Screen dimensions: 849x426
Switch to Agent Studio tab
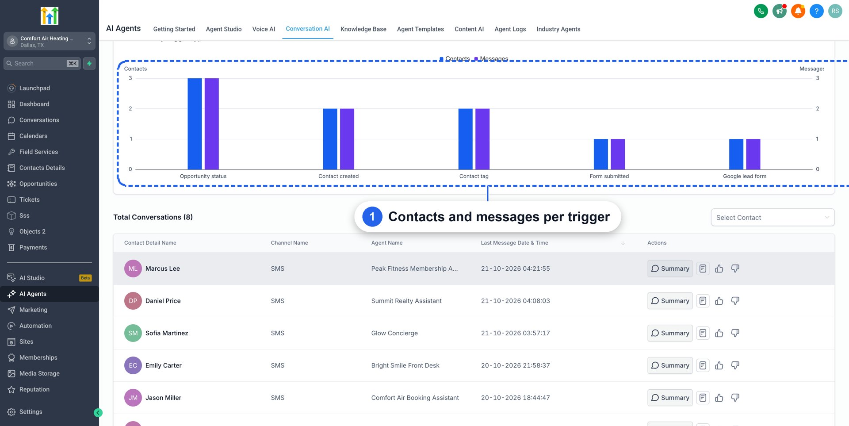click(224, 29)
